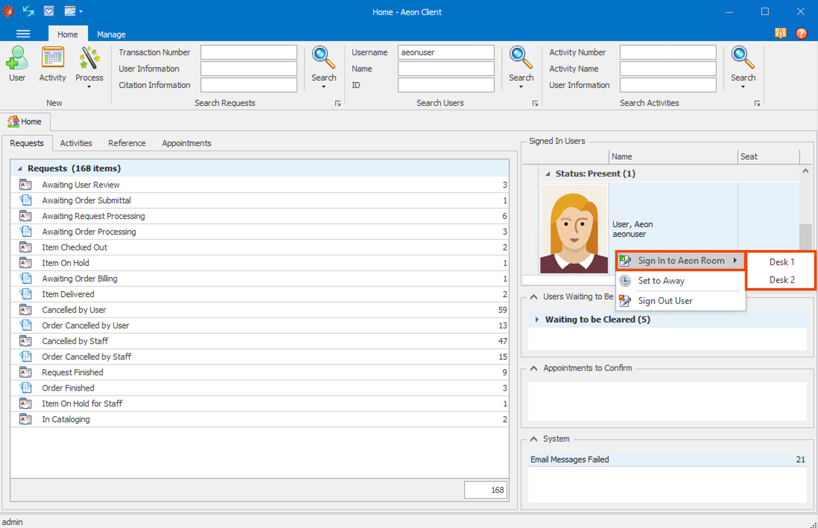Viewport: 818px width, 528px height.
Task: Expand the Waiting to be Cleared section
Action: 537,319
